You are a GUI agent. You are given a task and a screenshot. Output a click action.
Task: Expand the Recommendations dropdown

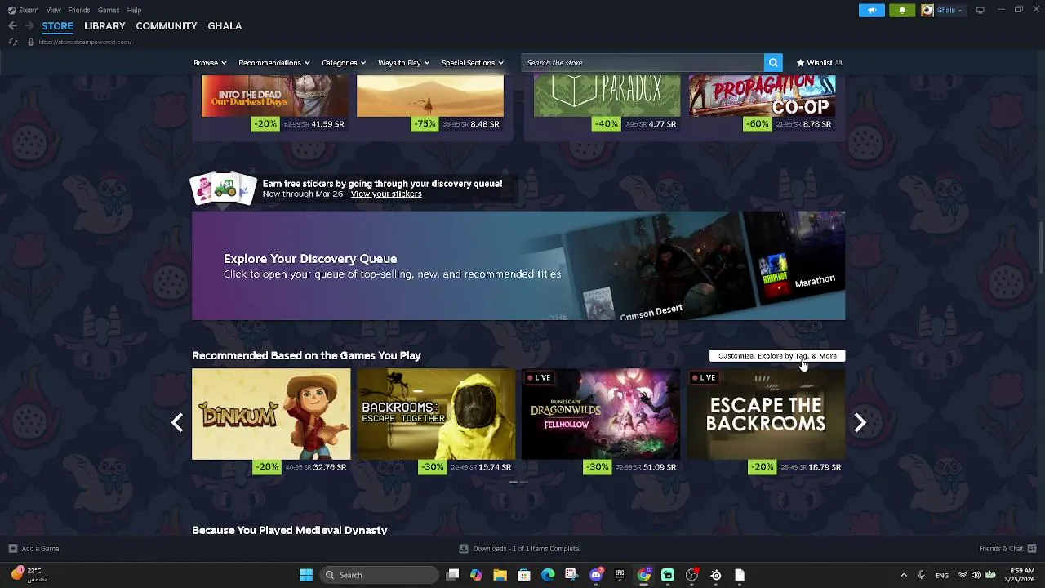click(x=273, y=63)
